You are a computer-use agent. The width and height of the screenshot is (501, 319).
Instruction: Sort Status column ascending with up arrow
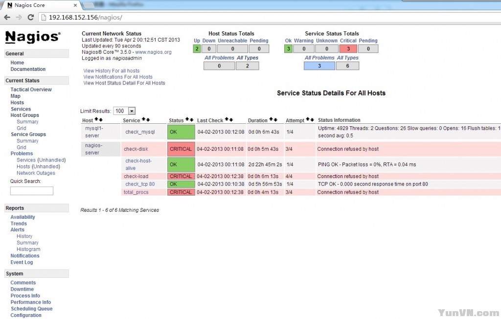(x=187, y=119)
